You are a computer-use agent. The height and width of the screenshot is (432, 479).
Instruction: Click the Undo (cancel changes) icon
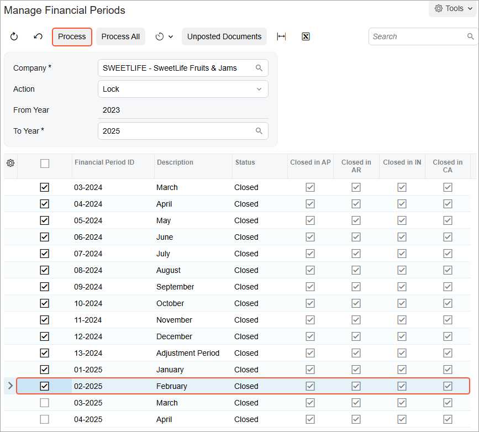[x=38, y=36]
